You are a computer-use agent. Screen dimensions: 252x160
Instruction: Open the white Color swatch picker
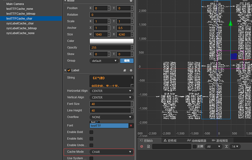coord(111,41)
